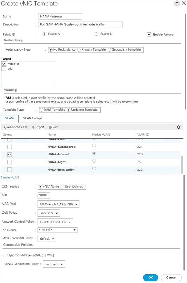The height and width of the screenshot is (283, 187).
Task: Select Primary Template redundancy type
Action: (79, 49)
